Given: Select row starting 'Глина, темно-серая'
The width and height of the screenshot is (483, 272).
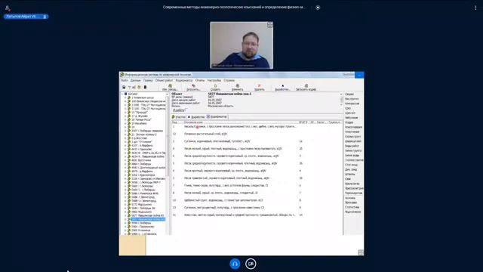Looking at the screenshot, I should (x=257, y=185).
